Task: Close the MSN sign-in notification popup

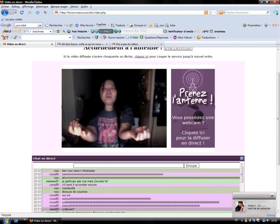Action: tap(272, 196)
